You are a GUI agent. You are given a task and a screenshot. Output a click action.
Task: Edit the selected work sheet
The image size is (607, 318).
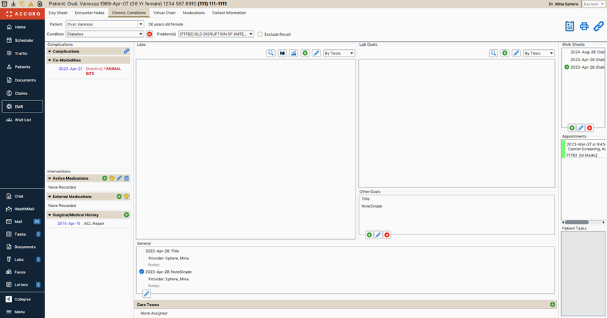click(x=581, y=128)
